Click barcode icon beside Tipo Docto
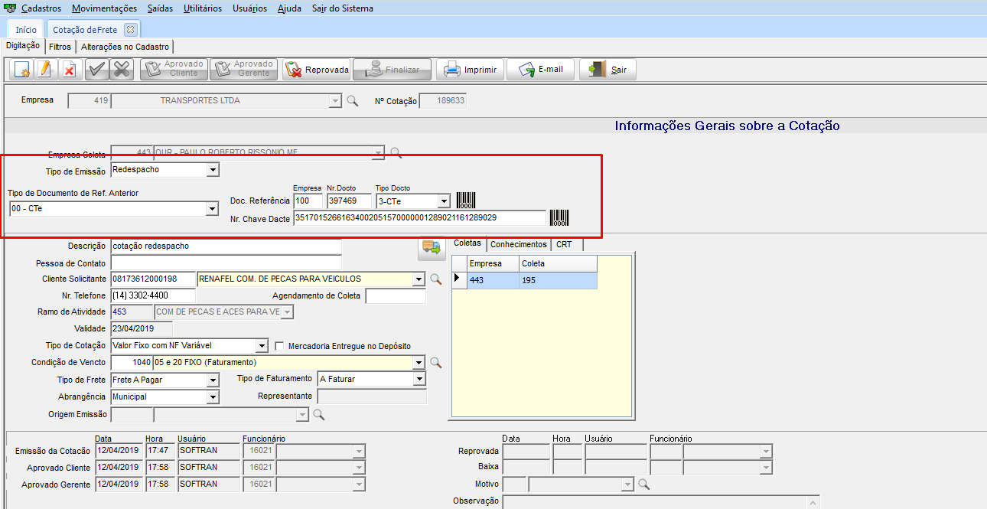The image size is (987, 509). [466, 201]
